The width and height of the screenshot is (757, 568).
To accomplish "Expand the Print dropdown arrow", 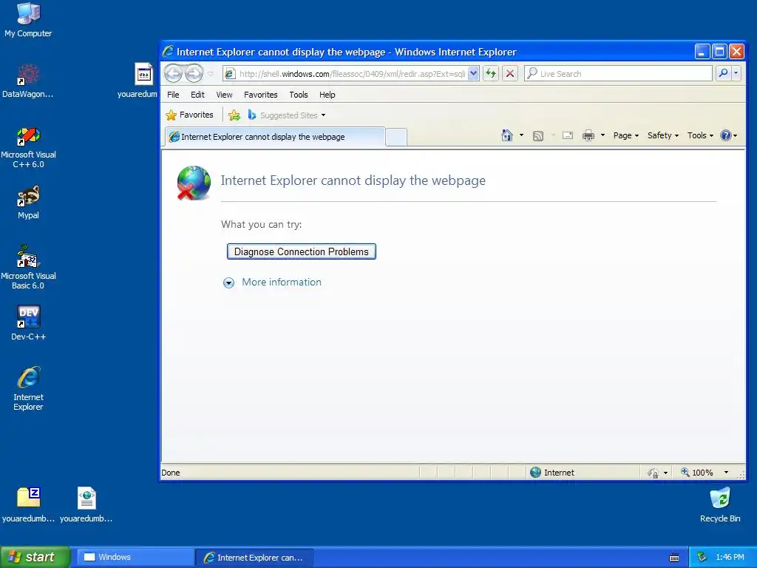I will point(602,135).
